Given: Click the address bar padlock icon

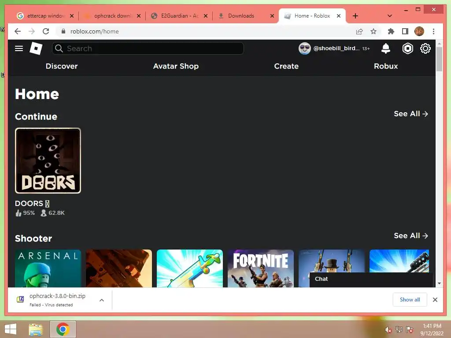Looking at the screenshot, I should click(63, 31).
